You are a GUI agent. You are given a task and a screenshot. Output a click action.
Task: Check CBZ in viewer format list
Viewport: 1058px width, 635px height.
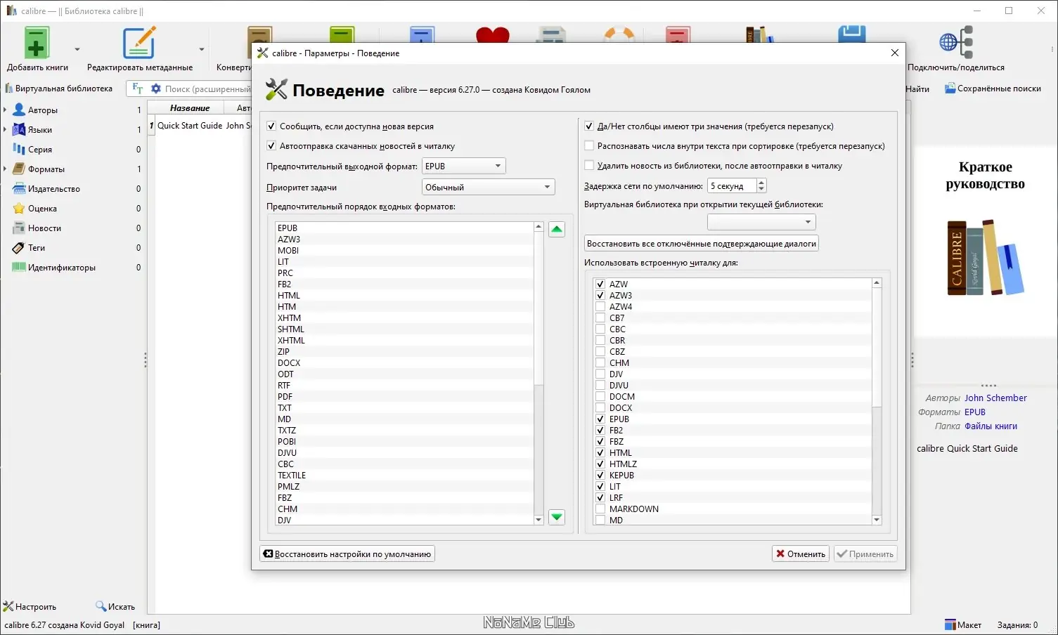[x=600, y=352]
